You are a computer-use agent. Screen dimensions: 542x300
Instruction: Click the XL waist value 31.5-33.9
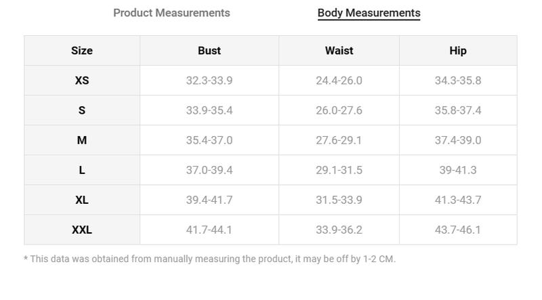(x=339, y=200)
